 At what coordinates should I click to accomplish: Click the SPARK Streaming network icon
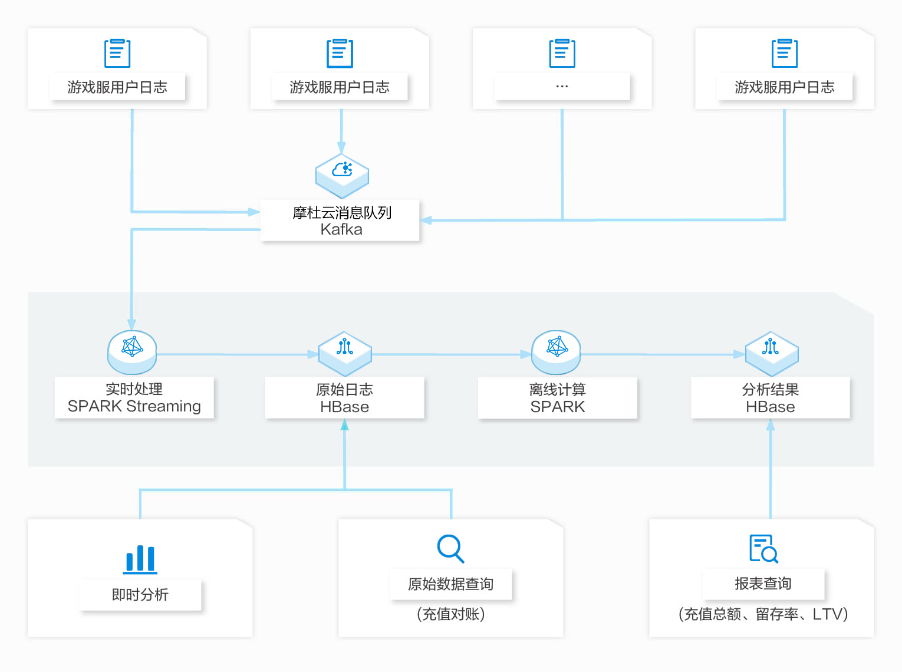tap(132, 352)
